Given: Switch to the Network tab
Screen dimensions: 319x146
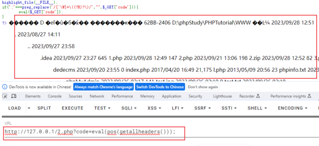Looking at the screenshot, I should 97,96.
